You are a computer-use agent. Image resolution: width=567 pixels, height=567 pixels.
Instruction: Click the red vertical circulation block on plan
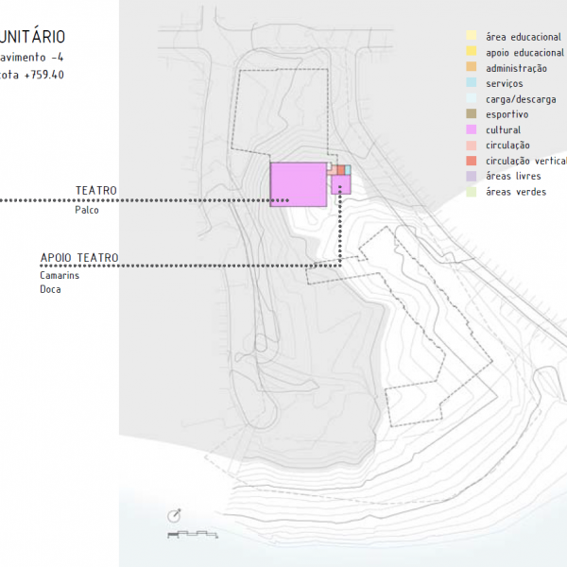coord(340,169)
